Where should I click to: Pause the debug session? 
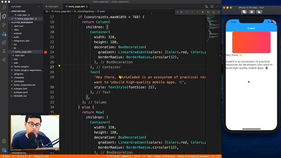tap(181, 12)
